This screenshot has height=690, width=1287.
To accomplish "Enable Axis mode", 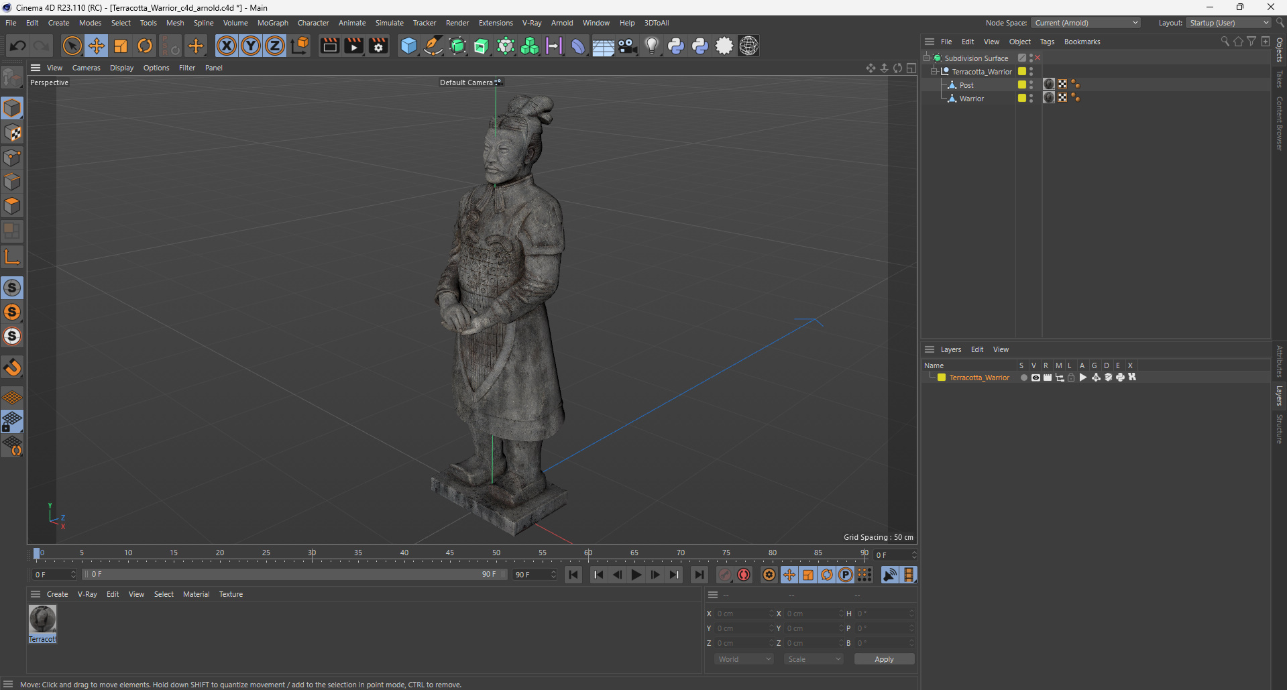I will (x=13, y=257).
